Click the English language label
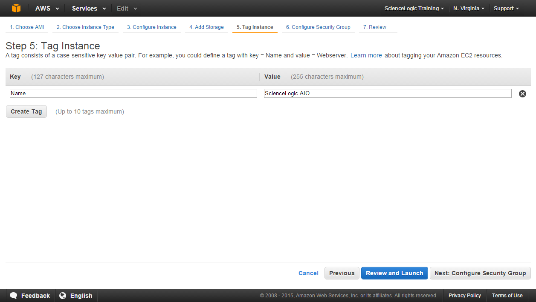This screenshot has width=536, height=302. point(81,296)
